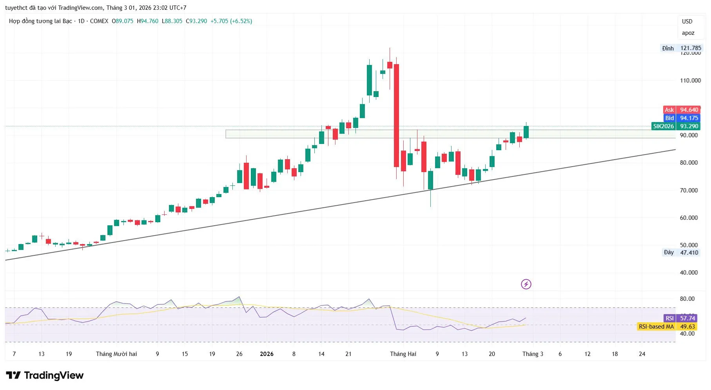
Task: Click the Tháng Mười hai date label
Action: [116, 354]
